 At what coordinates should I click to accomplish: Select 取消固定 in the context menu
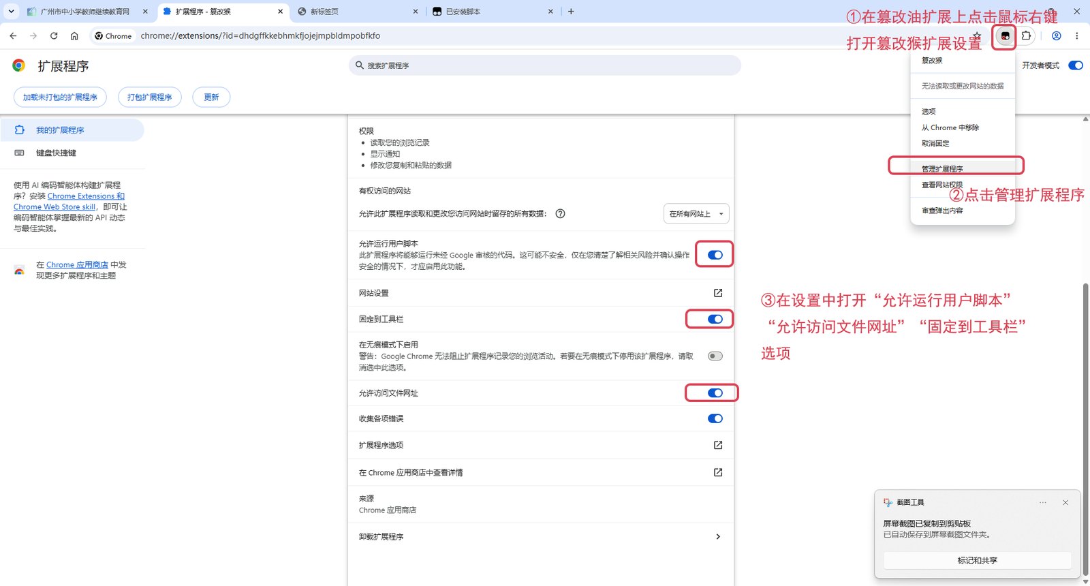point(963,143)
